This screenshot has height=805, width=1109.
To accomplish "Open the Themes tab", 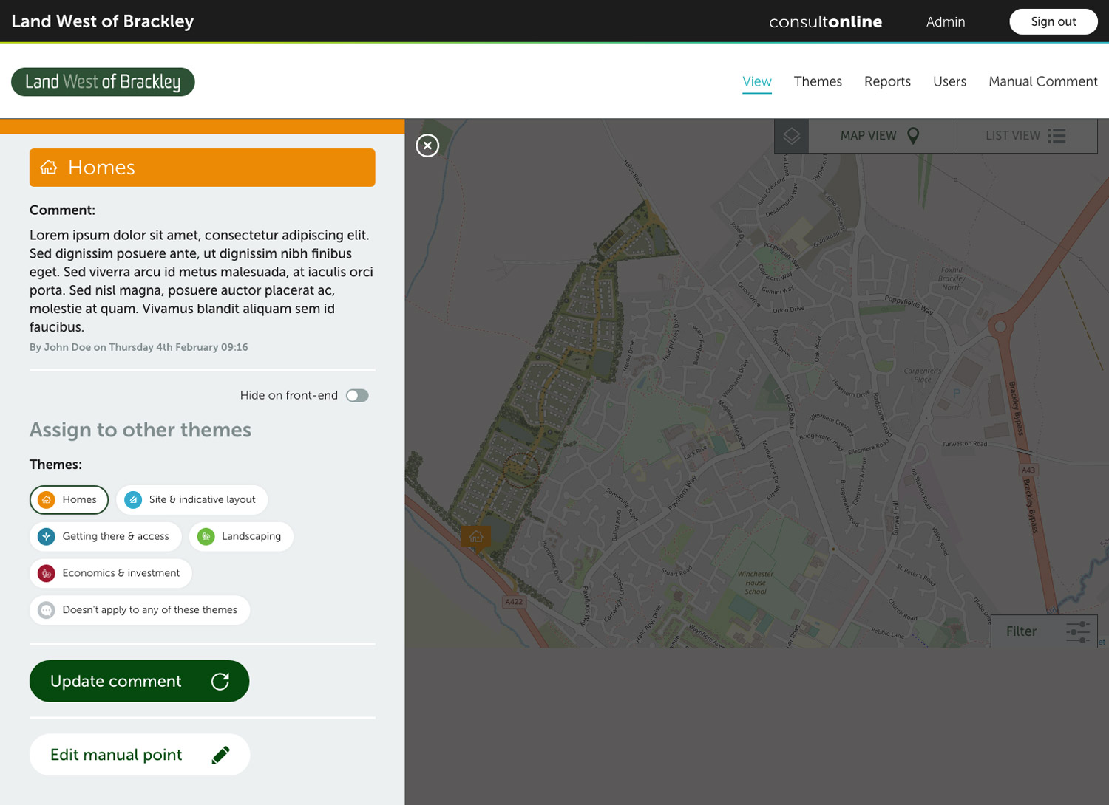I will coord(818,81).
